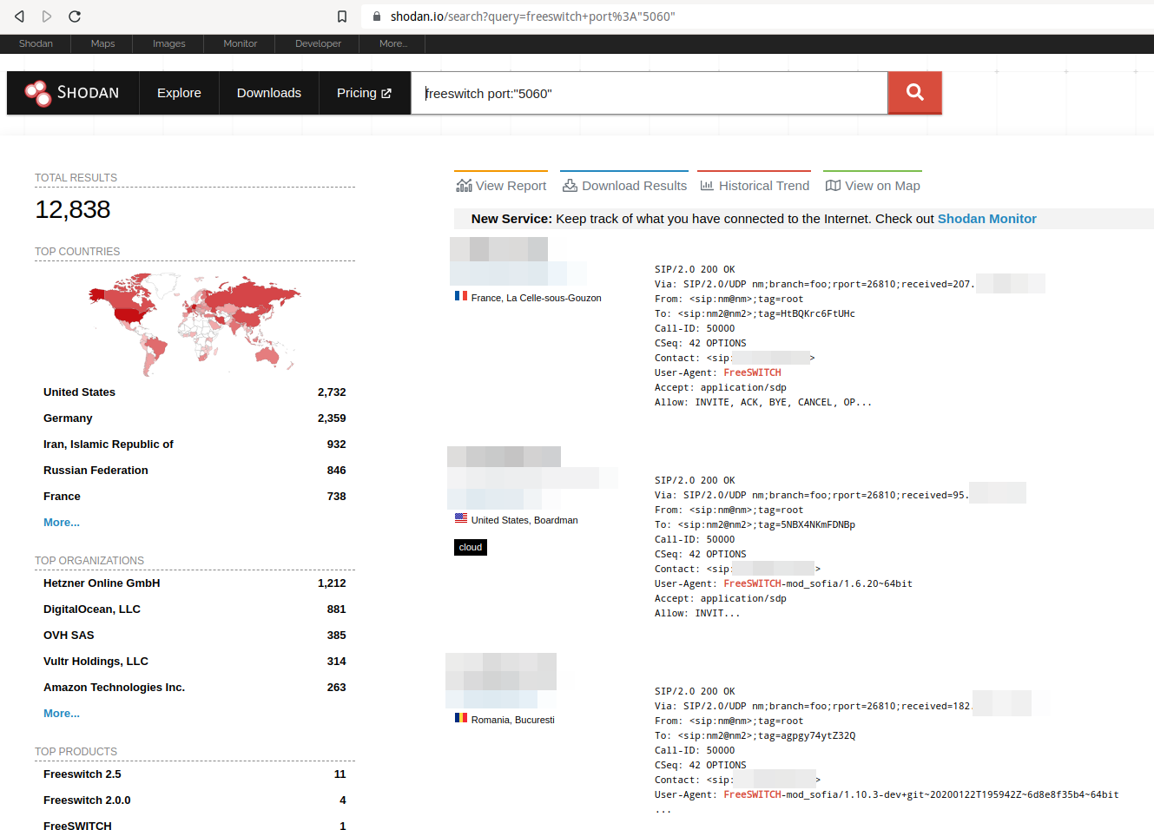1154x830 pixels.
Task: Open Developer in top menu
Action: (318, 43)
